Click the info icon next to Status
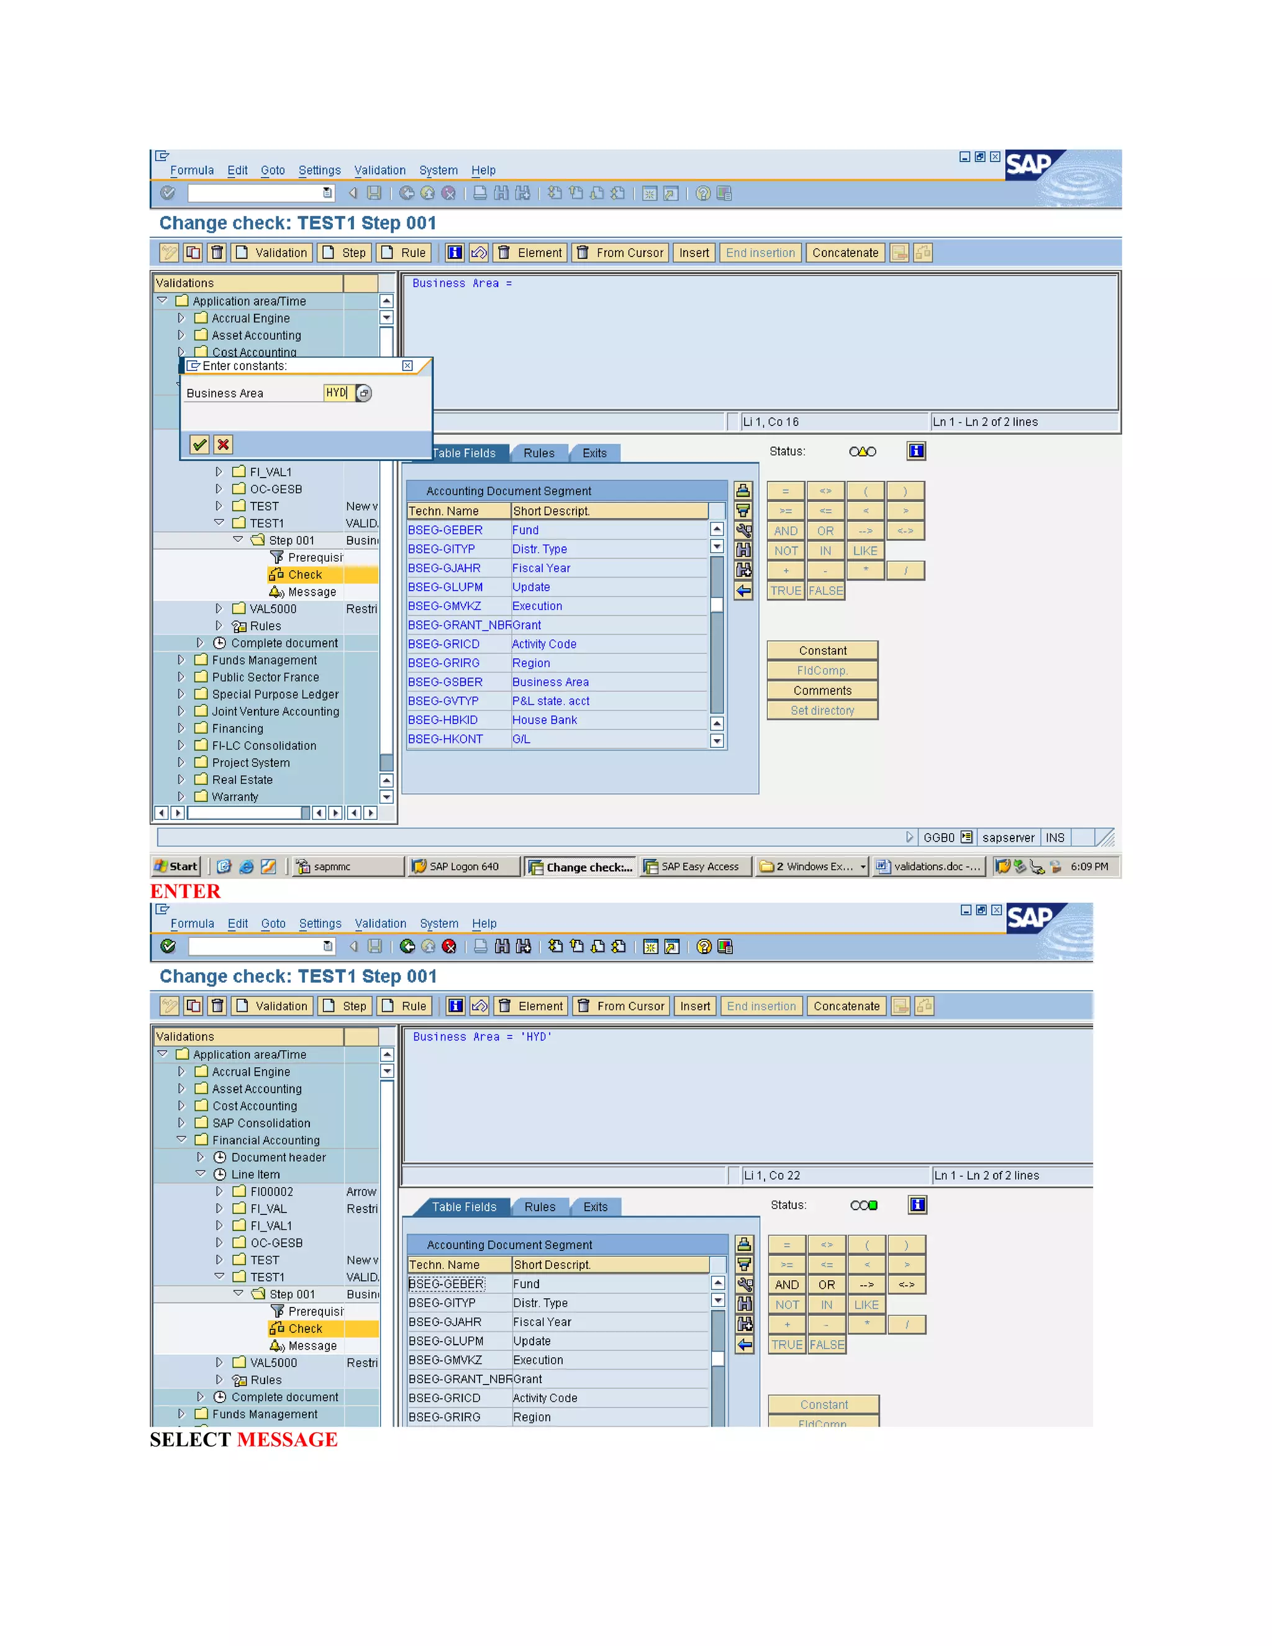Image resolution: width=1272 pixels, height=1646 pixels. click(915, 452)
